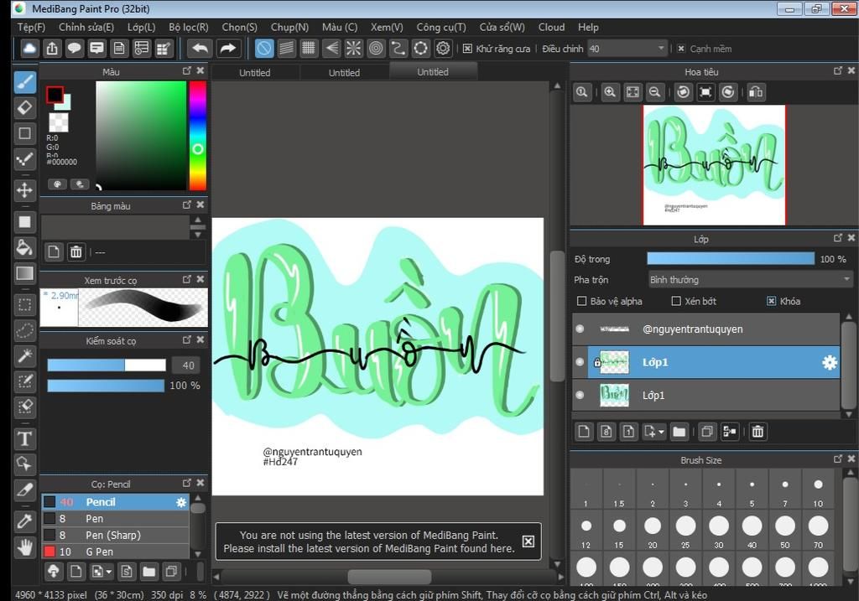Open the Tệp(F) menu
This screenshot has width=859, height=601.
tap(31, 27)
